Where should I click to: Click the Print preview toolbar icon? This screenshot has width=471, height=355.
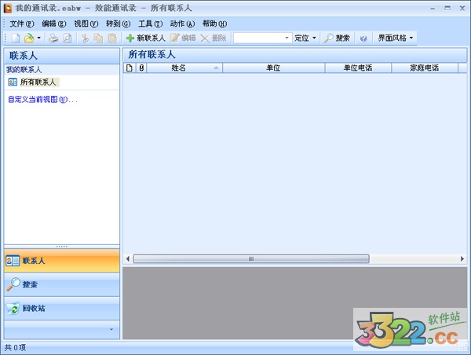[68, 38]
